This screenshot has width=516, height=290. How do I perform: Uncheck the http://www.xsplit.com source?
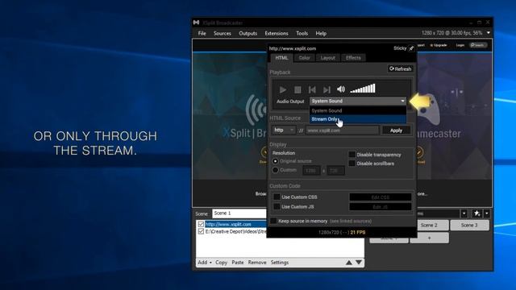coord(201,224)
